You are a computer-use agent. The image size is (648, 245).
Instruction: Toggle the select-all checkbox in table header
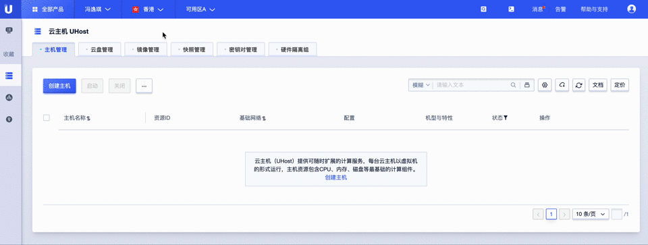click(47, 117)
